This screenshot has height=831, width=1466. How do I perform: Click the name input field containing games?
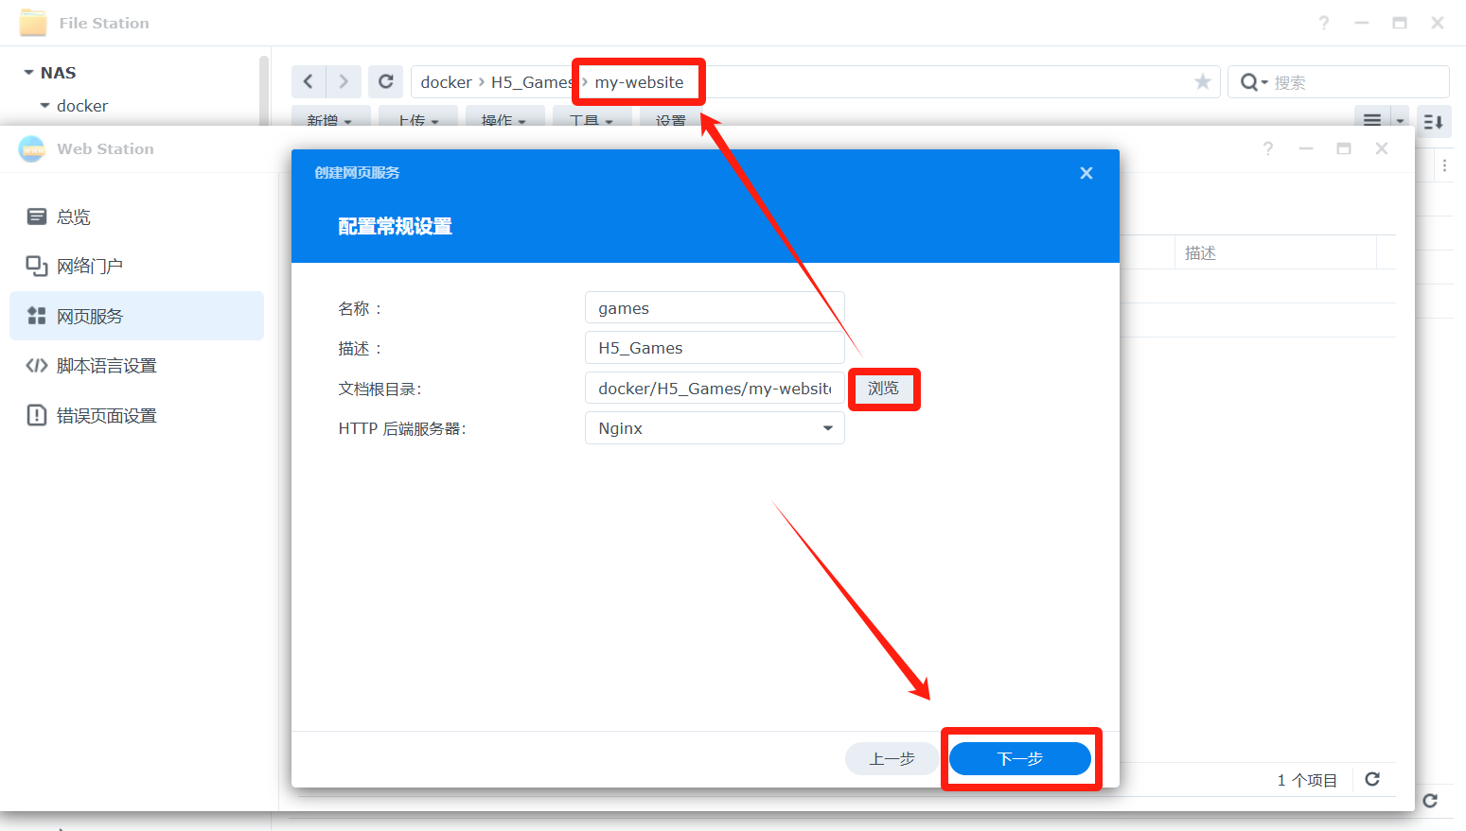[x=714, y=308]
